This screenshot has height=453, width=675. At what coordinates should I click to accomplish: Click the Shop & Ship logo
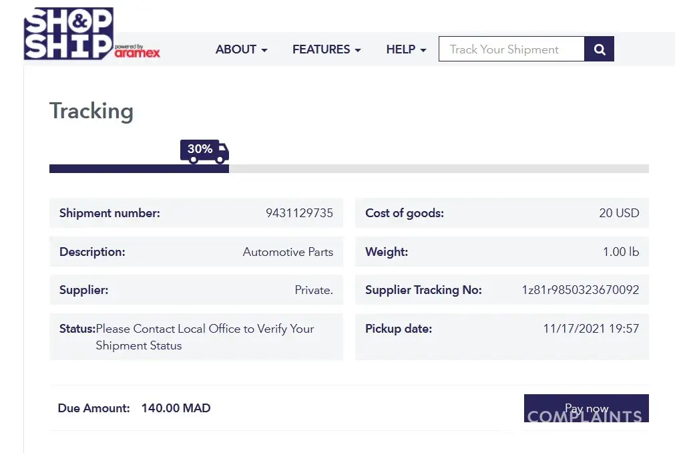tap(68, 33)
